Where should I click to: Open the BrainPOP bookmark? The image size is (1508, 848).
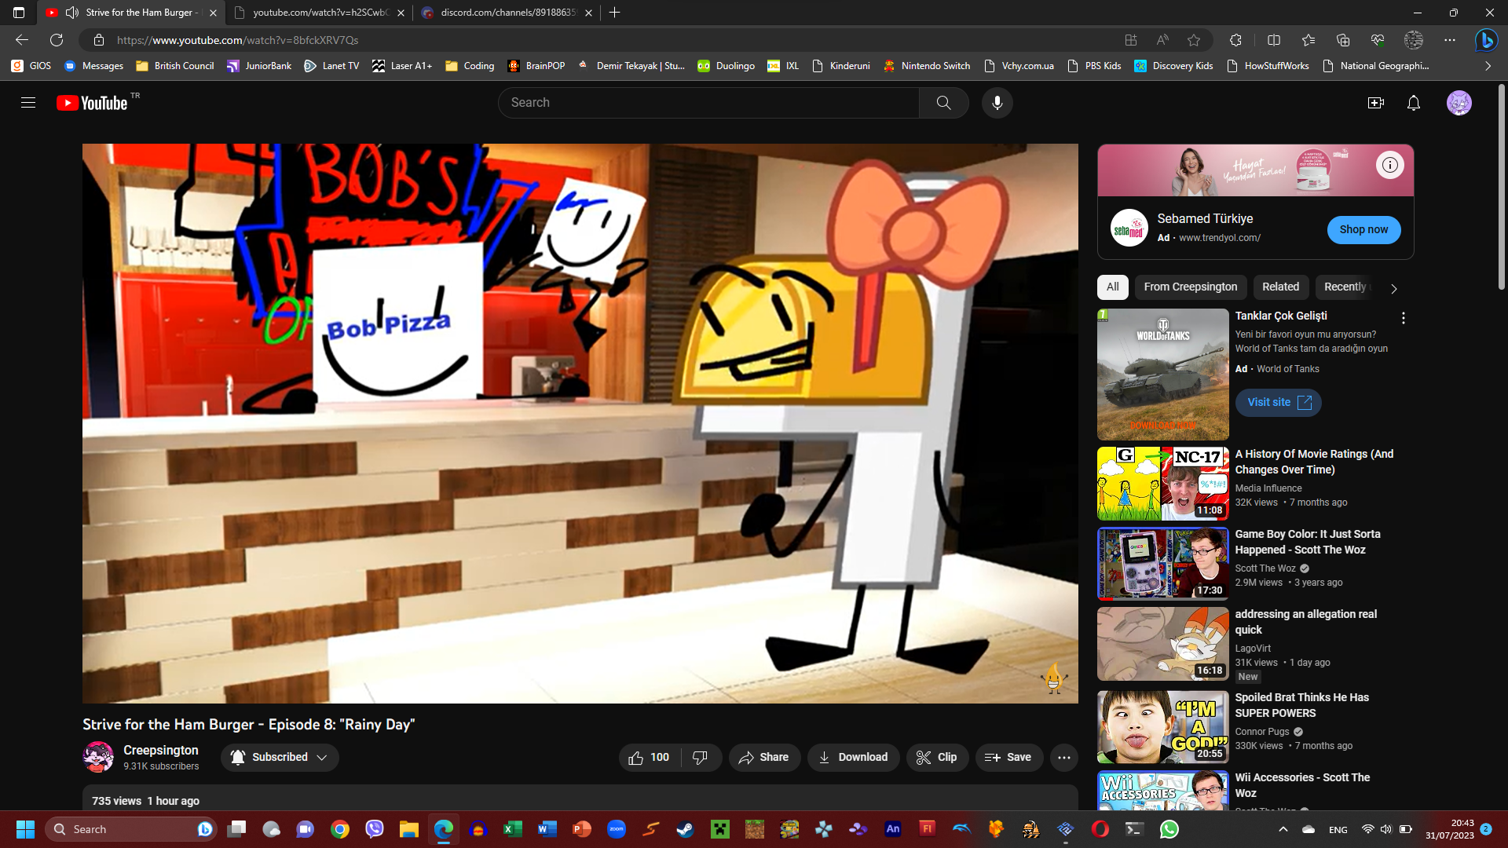[x=536, y=66]
